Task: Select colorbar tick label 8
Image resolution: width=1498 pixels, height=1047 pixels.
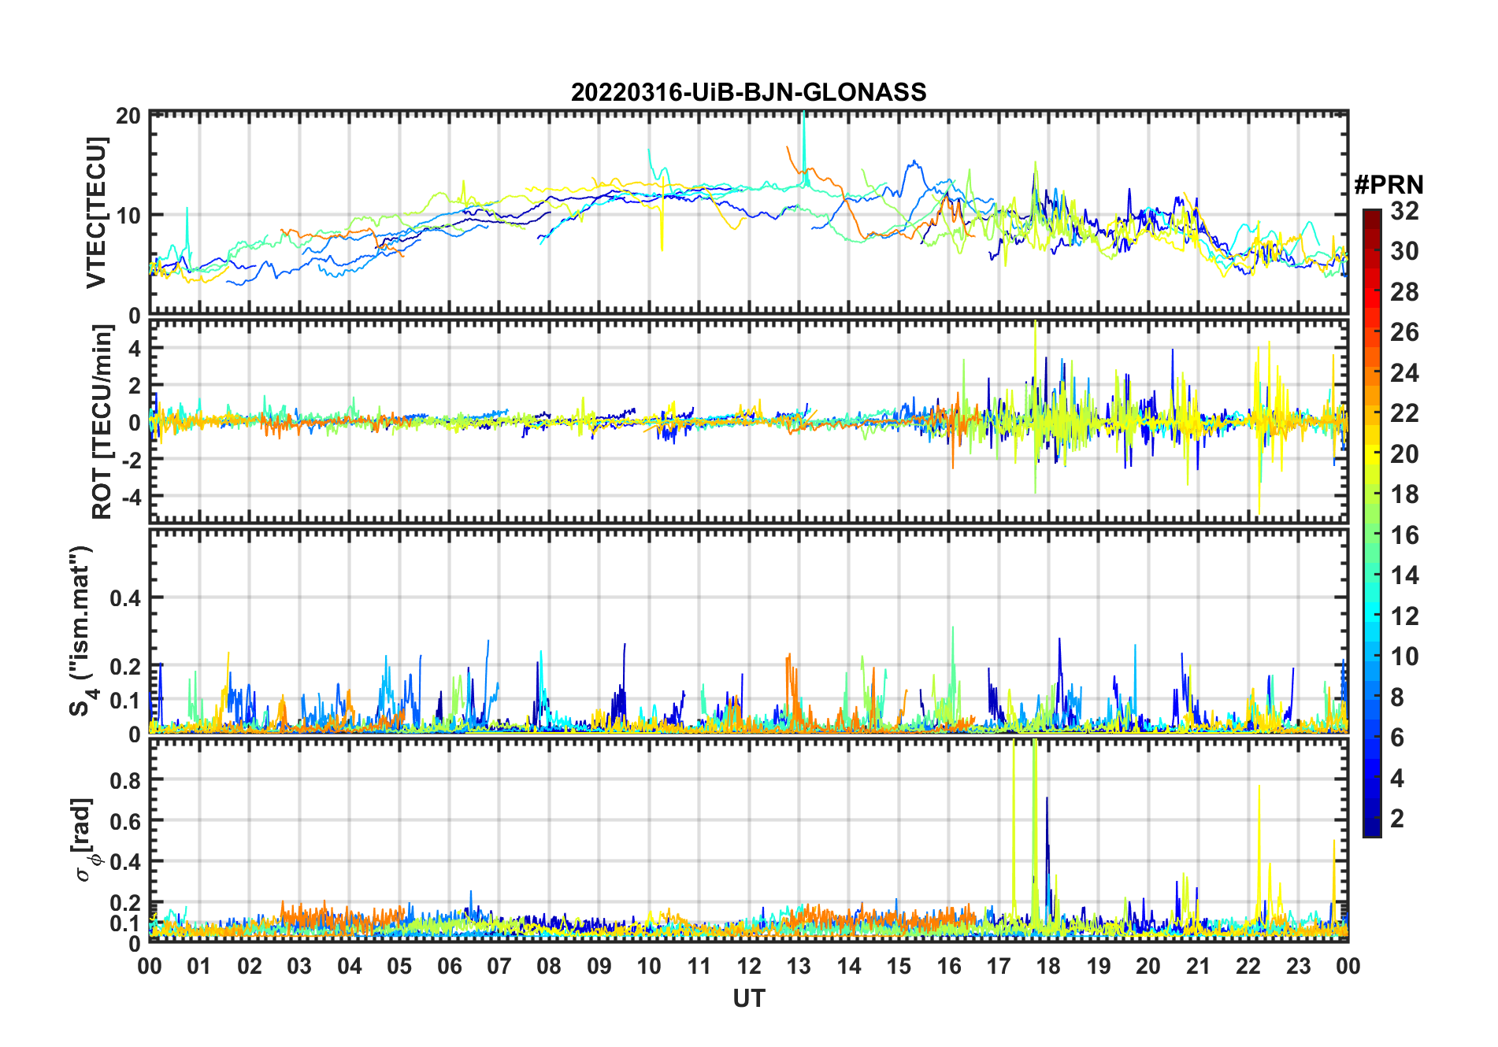Action: (1397, 697)
